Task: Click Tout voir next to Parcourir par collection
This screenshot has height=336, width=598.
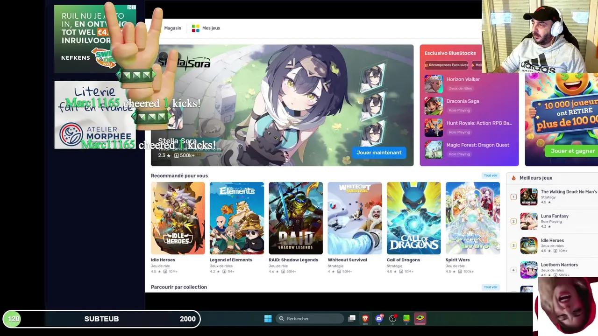Action: click(x=491, y=287)
